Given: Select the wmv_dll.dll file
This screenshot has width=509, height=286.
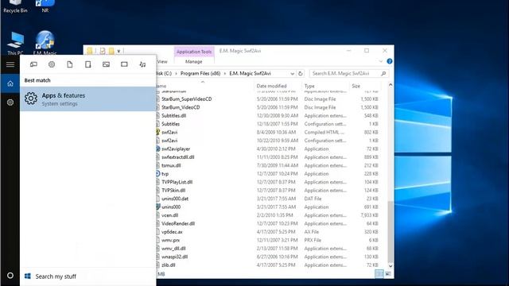Looking at the screenshot, I should (173, 249).
